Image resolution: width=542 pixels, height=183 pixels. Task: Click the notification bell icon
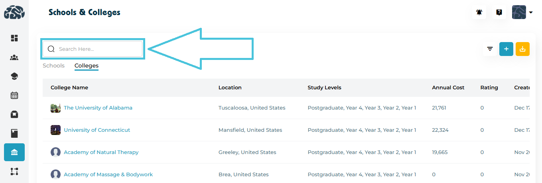pyautogui.click(x=479, y=12)
